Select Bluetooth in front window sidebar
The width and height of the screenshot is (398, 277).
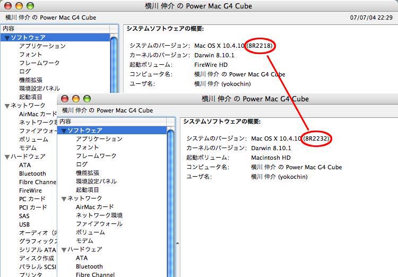89,266
